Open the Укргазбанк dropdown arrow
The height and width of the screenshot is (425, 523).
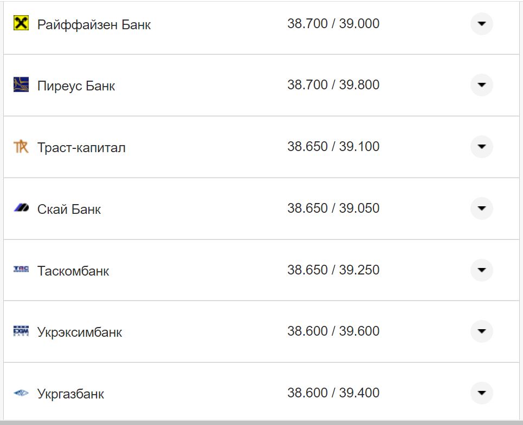point(481,393)
